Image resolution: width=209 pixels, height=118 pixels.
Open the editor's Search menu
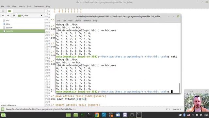[x=22, y=6]
